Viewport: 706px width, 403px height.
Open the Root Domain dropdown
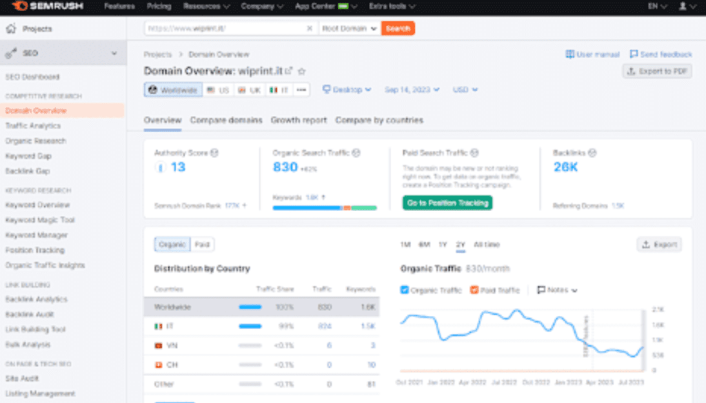[x=350, y=28]
